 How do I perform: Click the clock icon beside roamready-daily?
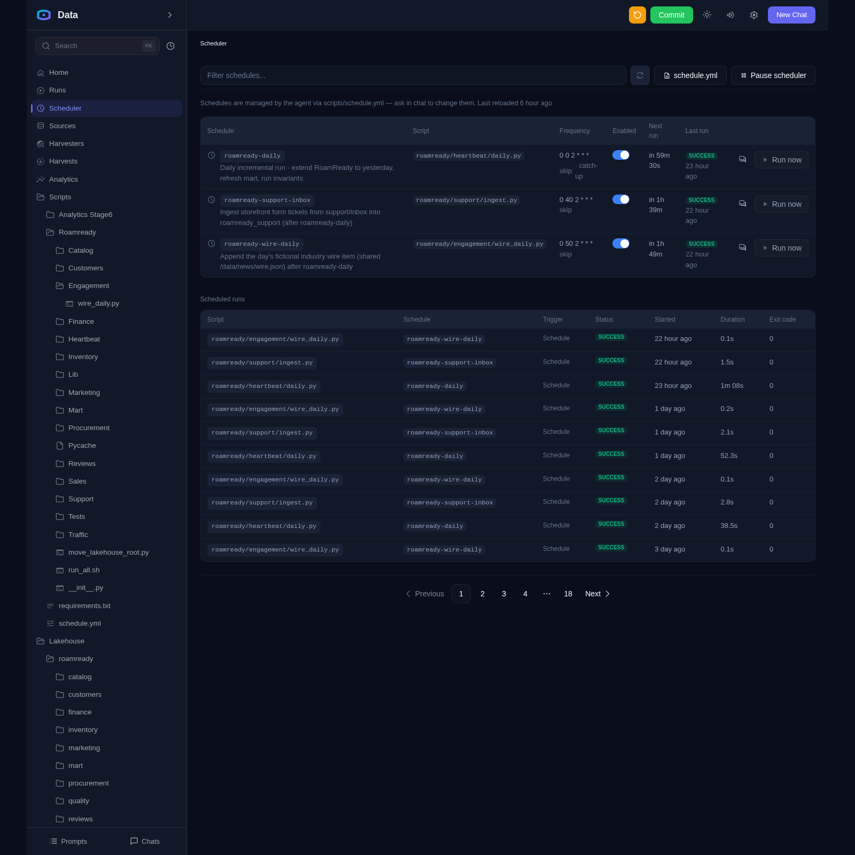click(212, 156)
